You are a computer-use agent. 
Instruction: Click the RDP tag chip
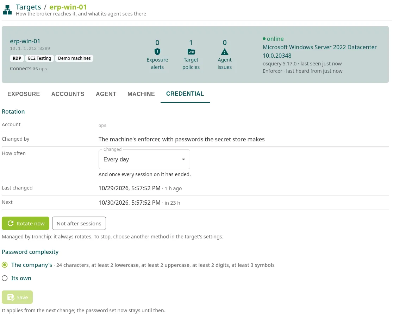[17, 58]
